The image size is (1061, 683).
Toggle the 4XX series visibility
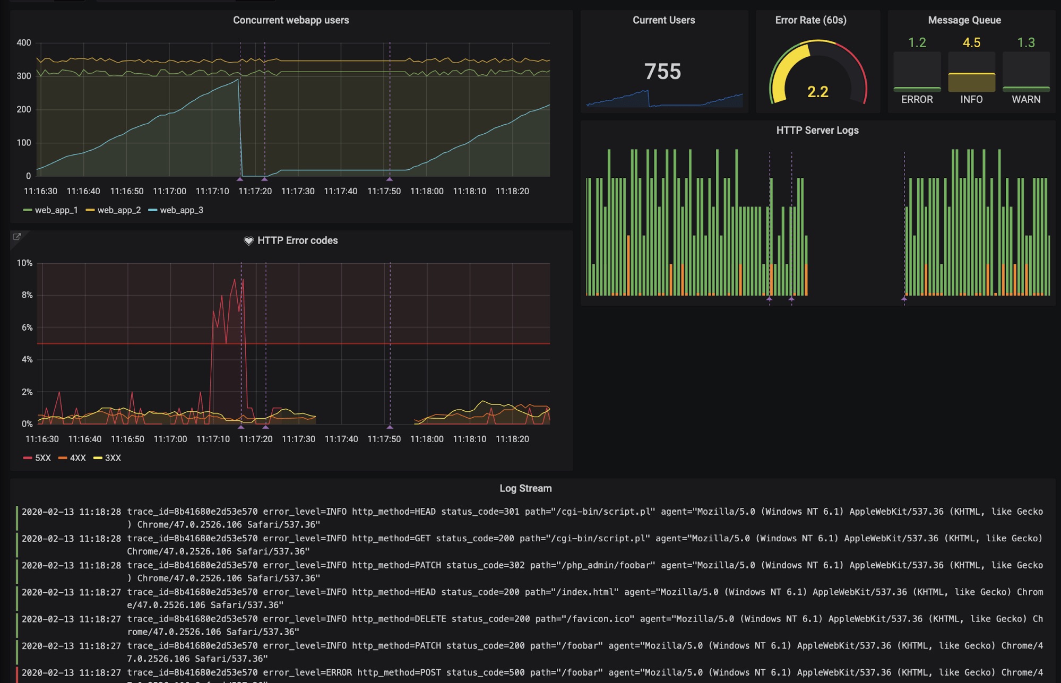tap(78, 457)
